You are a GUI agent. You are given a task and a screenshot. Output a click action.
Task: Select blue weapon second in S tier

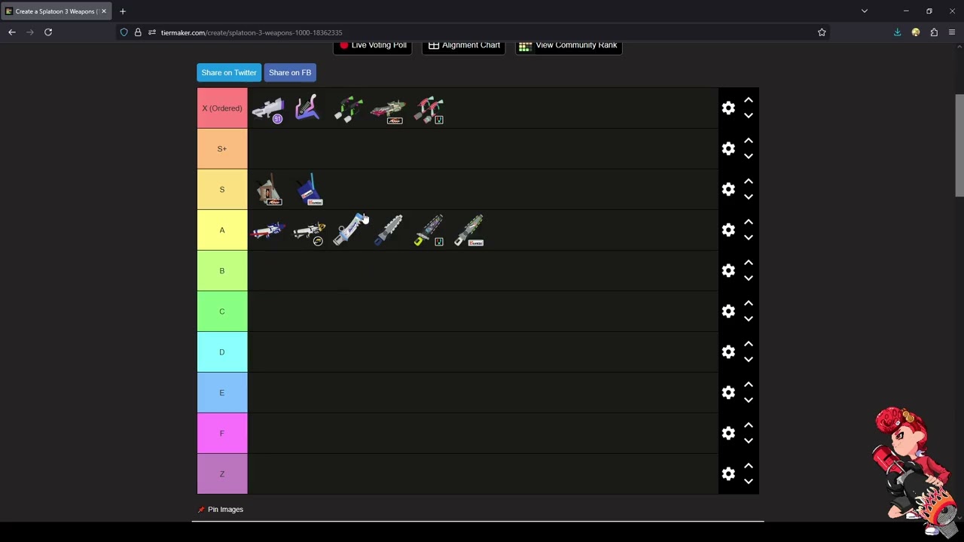[310, 190]
